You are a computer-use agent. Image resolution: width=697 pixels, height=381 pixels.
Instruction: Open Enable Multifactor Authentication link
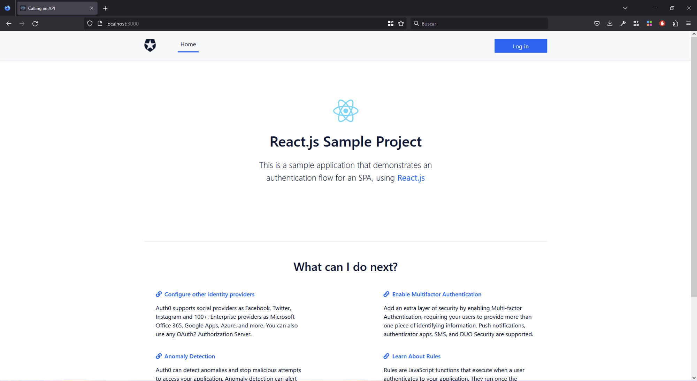(437, 294)
